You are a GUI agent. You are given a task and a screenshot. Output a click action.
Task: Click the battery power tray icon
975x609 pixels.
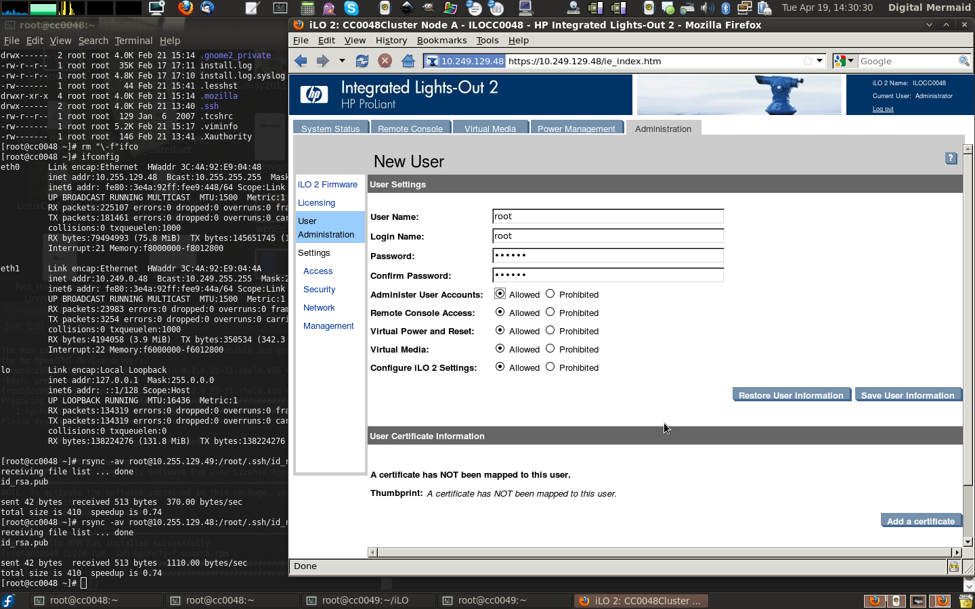tap(764, 8)
